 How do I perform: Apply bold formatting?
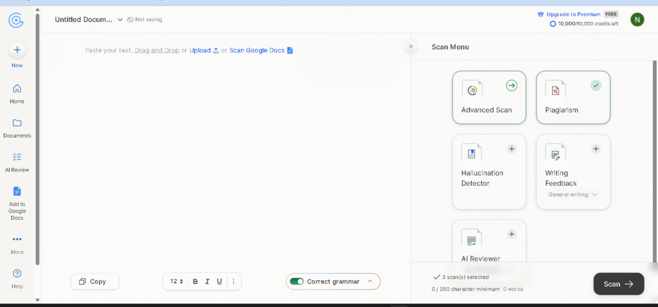195,281
